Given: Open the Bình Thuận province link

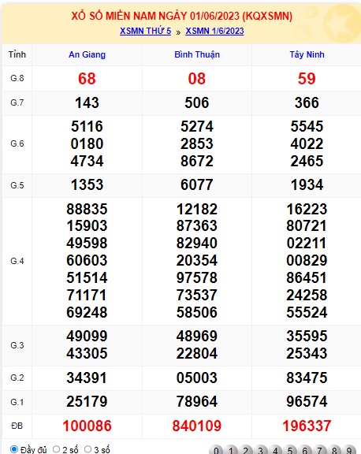Looking at the screenshot, I should [197, 54].
